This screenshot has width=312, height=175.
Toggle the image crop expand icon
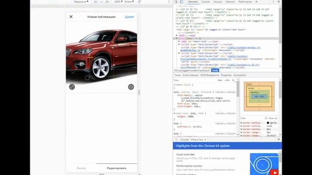[x=72, y=87]
